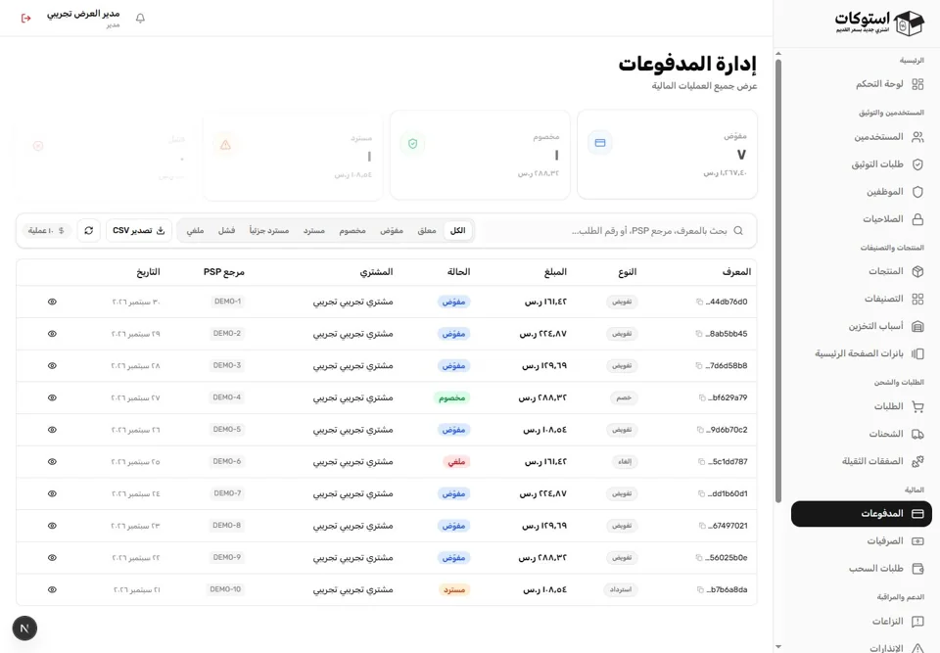This screenshot has height=653, width=940.
Task: Select the مسترد filter tab
Action: 313,230
